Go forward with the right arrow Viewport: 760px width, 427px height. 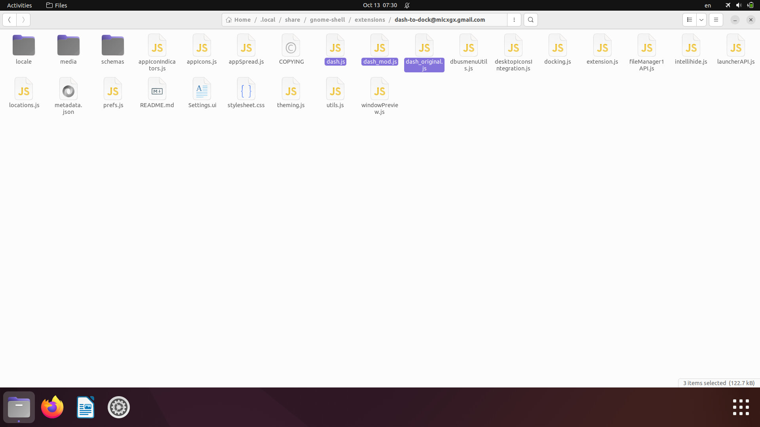coord(23,20)
